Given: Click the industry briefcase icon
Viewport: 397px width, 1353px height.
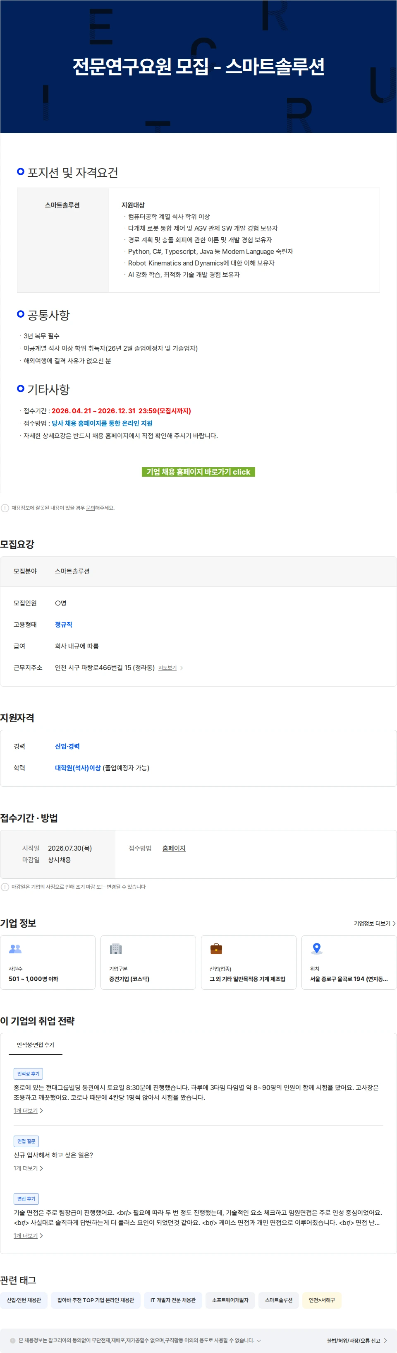Looking at the screenshot, I should 216,948.
